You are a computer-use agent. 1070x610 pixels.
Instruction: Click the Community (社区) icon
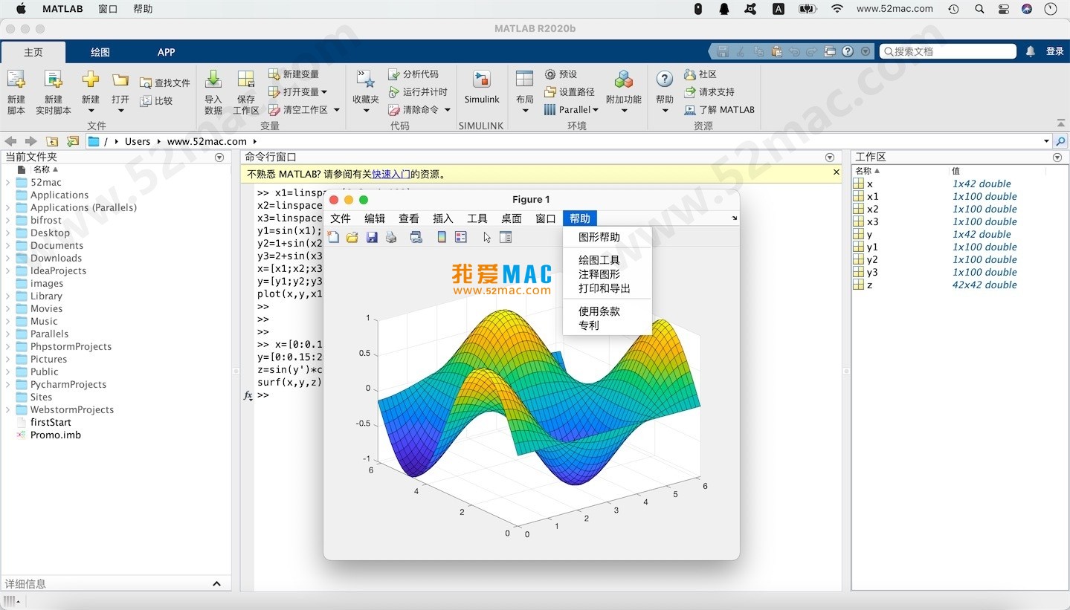(689, 74)
